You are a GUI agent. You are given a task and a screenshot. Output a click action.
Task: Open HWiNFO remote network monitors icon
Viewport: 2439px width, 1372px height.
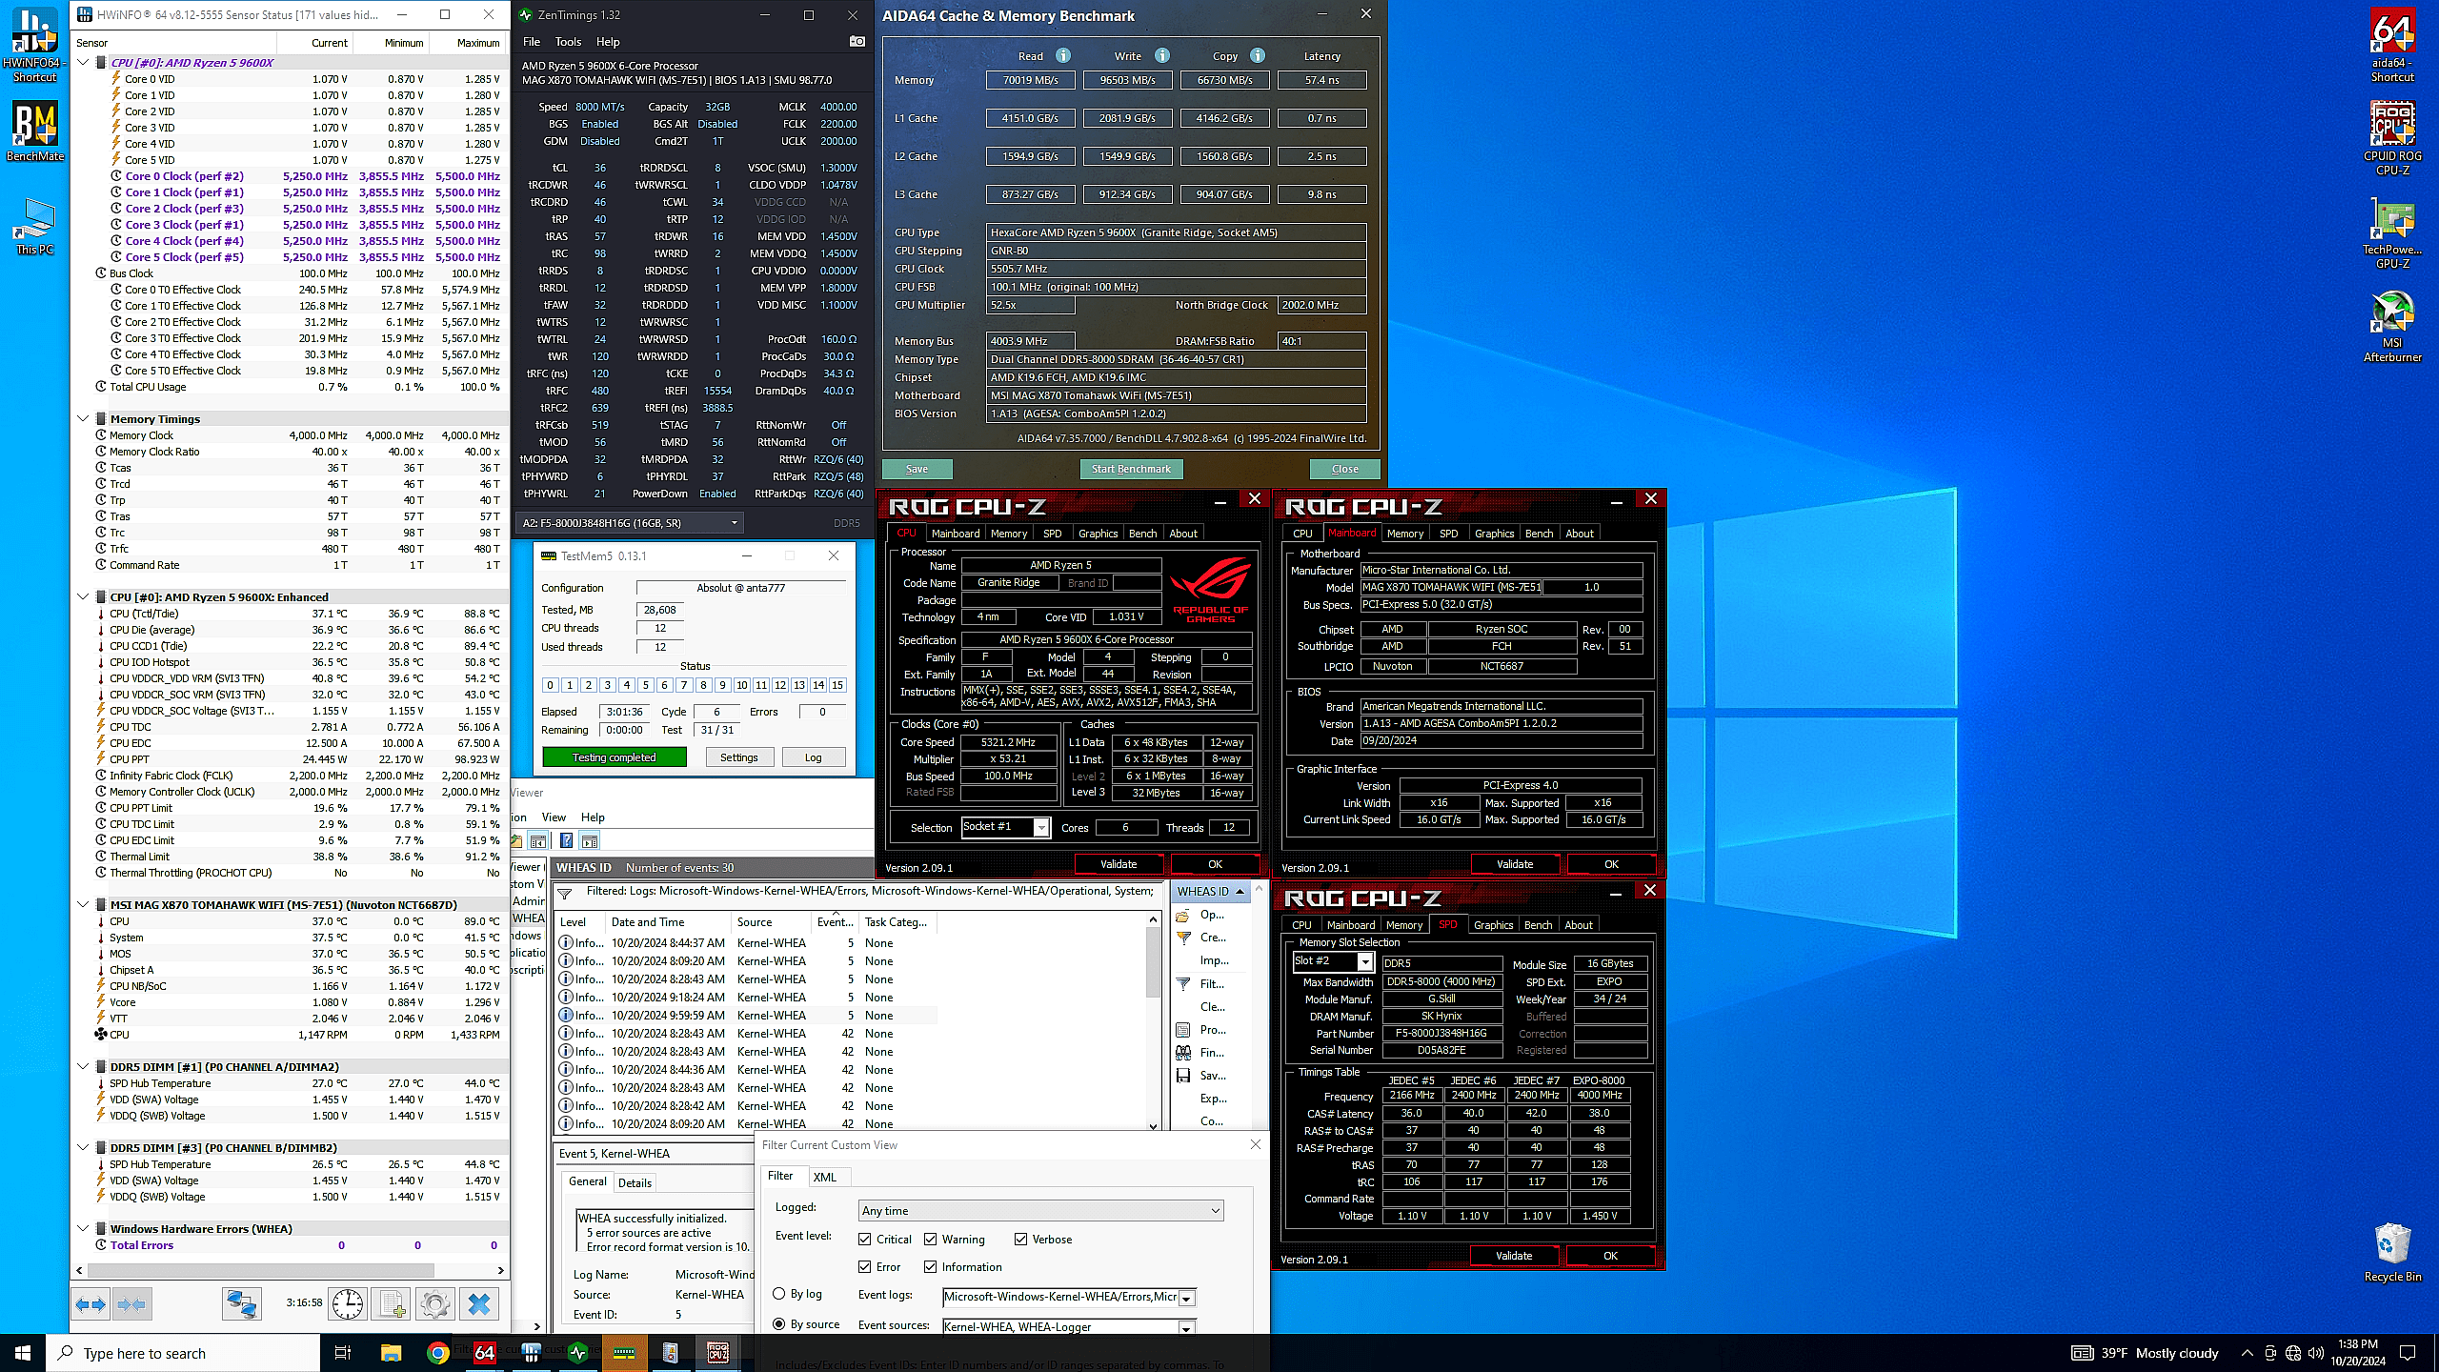(242, 1303)
